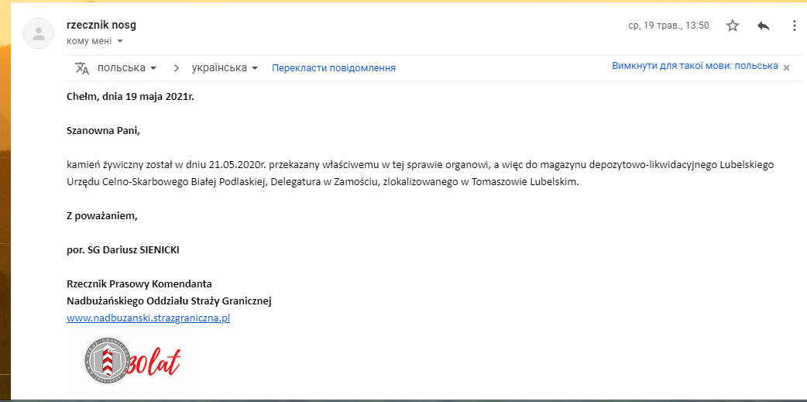Click the arrow between the two languages
This screenshot has width=807, height=402.
[177, 68]
